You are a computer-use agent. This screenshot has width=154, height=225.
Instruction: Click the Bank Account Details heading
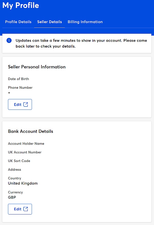[31, 131]
